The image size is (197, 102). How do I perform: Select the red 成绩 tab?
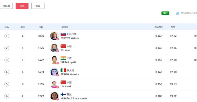click(x=22, y=6)
